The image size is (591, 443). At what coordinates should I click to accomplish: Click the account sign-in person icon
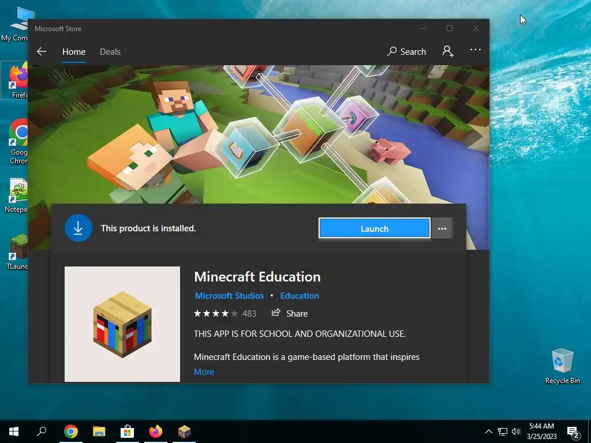point(448,51)
